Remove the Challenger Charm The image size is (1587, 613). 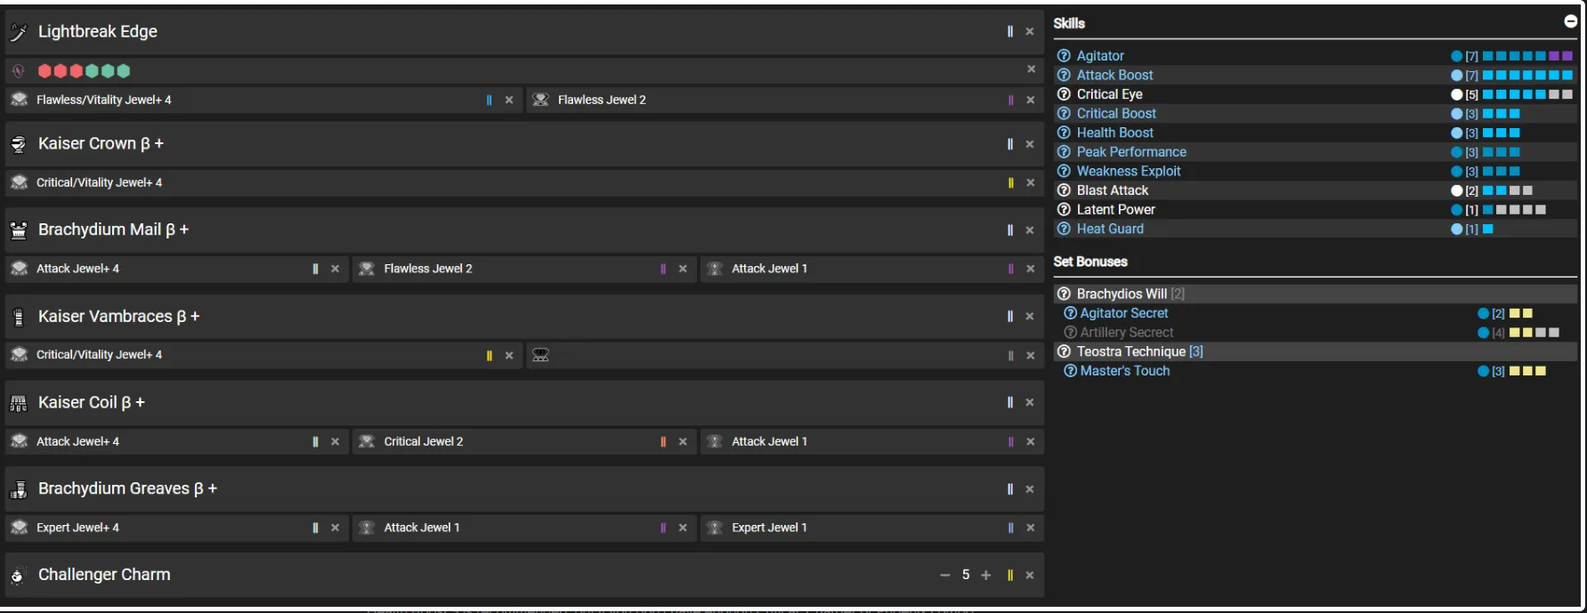click(x=1030, y=575)
